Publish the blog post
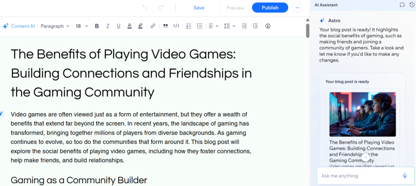Viewport: 416px width, 186px height. [x=270, y=8]
